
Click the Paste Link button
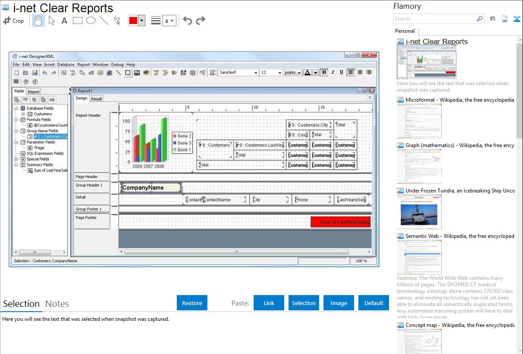[269, 303]
